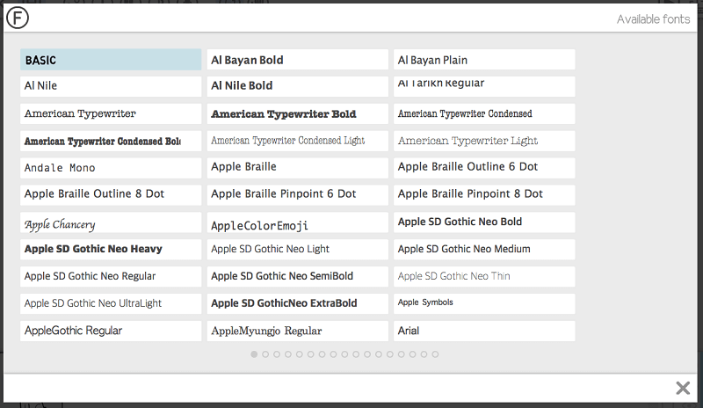Choose American Typewriter Light font

pyautogui.click(x=484, y=141)
